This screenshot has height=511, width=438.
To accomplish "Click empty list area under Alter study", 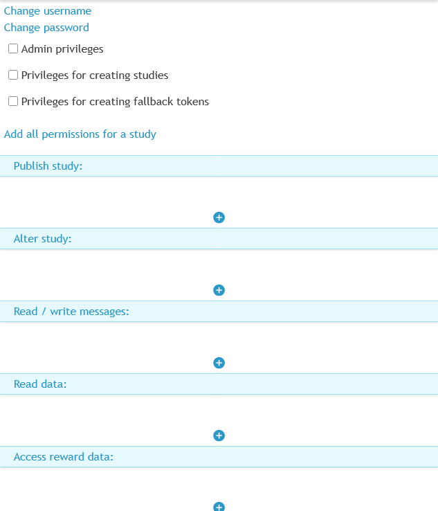I will 219,266.
